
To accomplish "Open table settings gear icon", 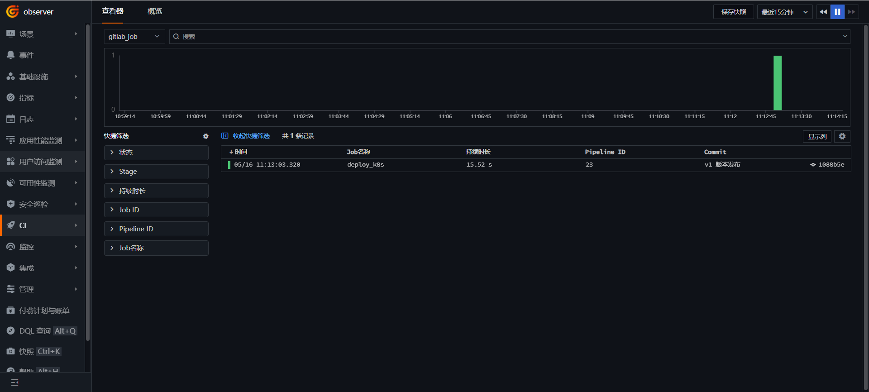I will (x=842, y=136).
